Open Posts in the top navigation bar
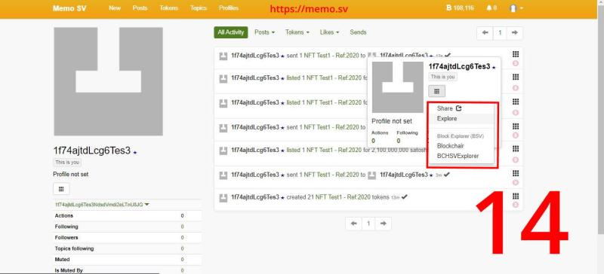 pyautogui.click(x=140, y=8)
